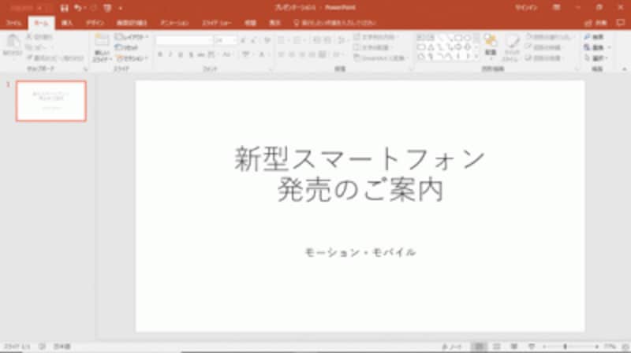This screenshot has width=631, height=353.
Task: Open the セクション section dropdown
Action: pos(132,58)
